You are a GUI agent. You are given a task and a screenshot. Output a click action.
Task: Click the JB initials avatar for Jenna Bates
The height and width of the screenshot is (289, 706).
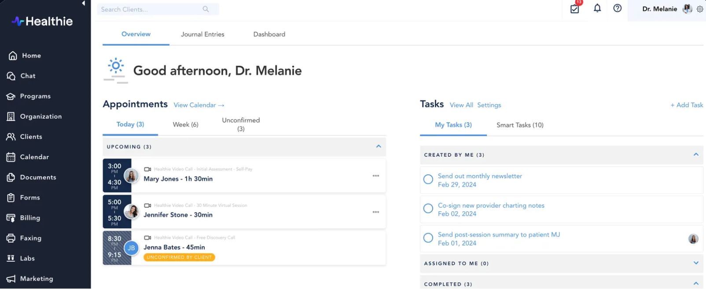click(131, 248)
